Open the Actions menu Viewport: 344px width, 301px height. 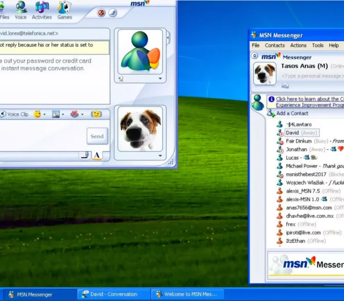pyautogui.click(x=298, y=45)
